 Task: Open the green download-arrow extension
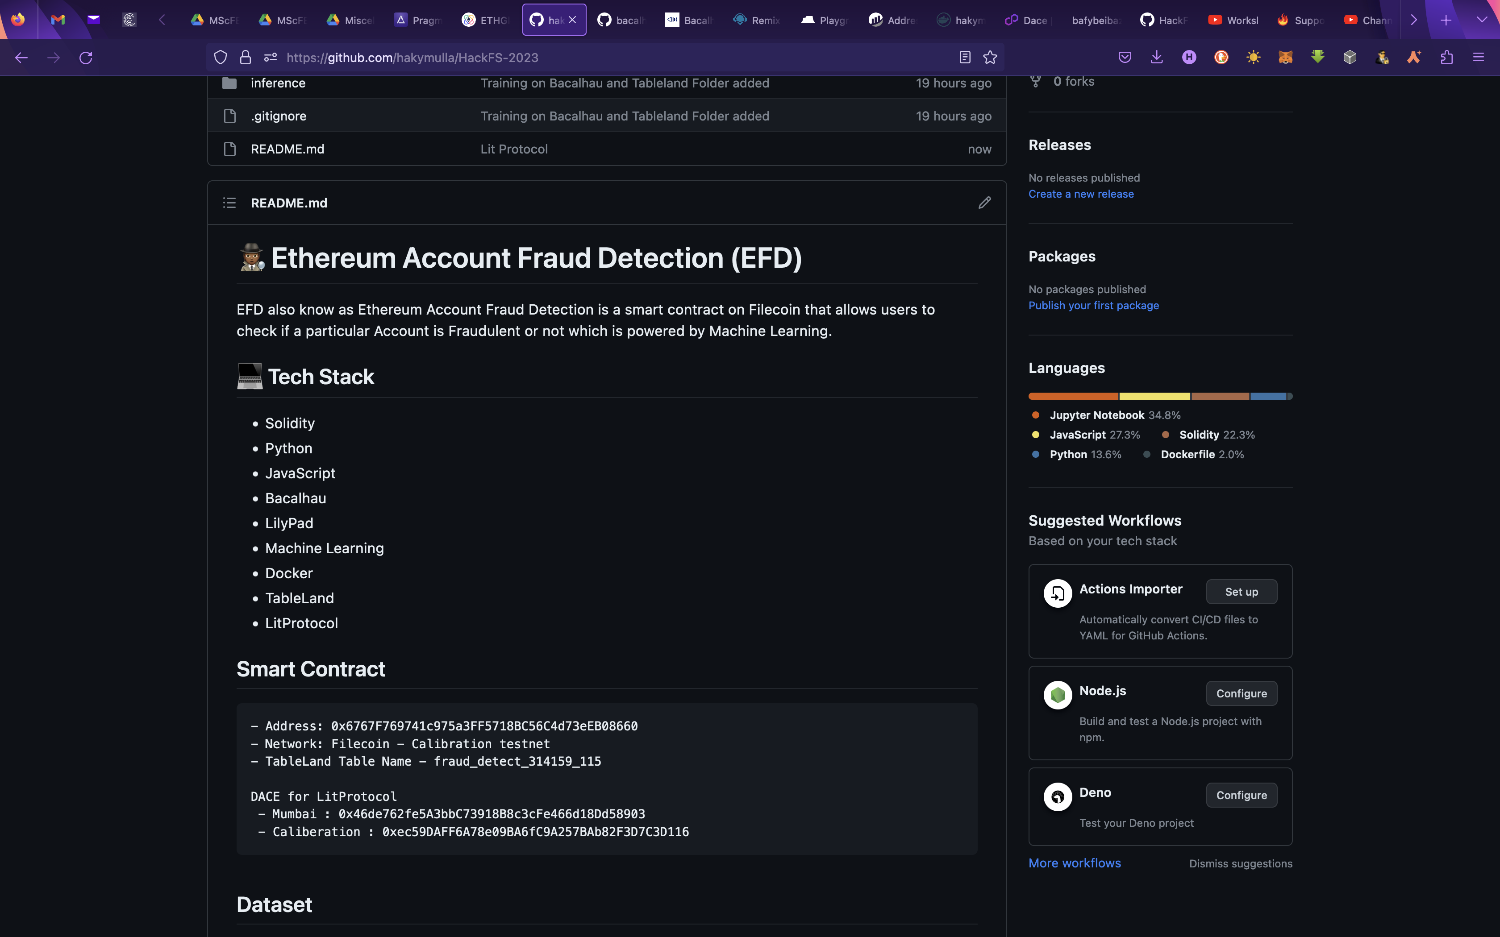(1318, 58)
